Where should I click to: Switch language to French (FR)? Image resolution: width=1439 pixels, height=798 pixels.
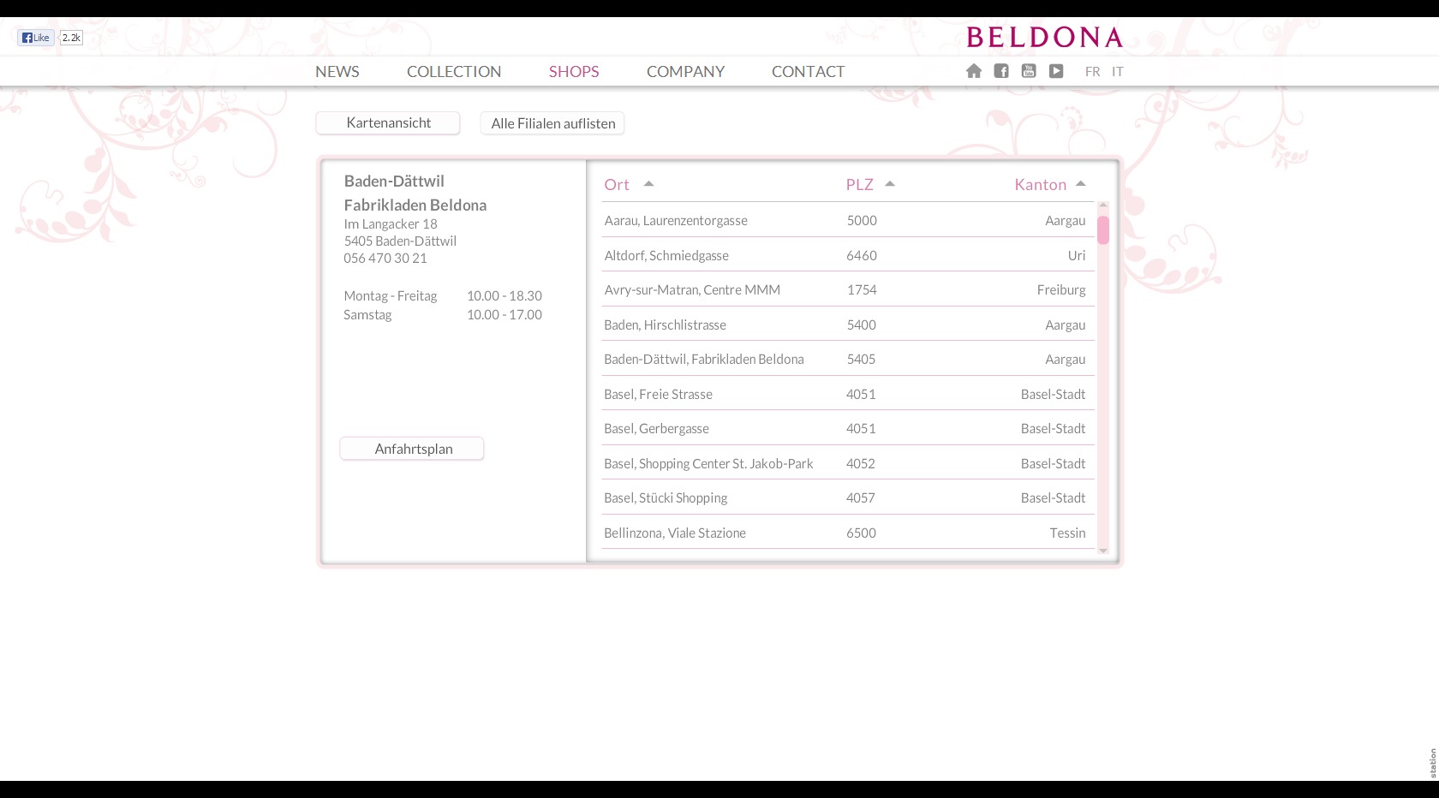[x=1092, y=72]
